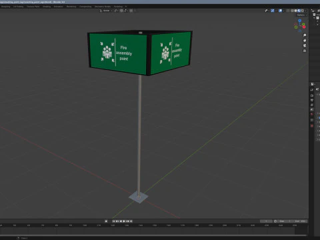Toggle Show Gizmo in viewport header
The height and width of the screenshot is (240, 320).
pos(273,11)
